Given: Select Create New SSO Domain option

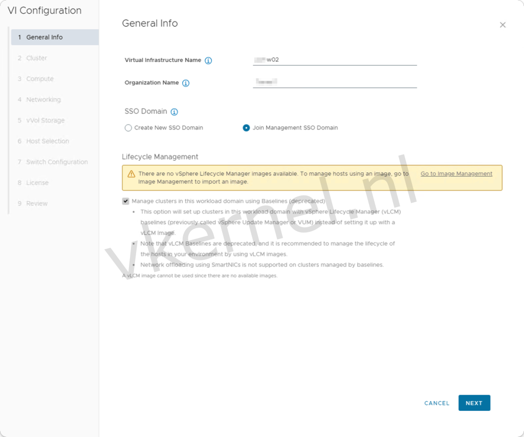Looking at the screenshot, I should pos(128,128).
